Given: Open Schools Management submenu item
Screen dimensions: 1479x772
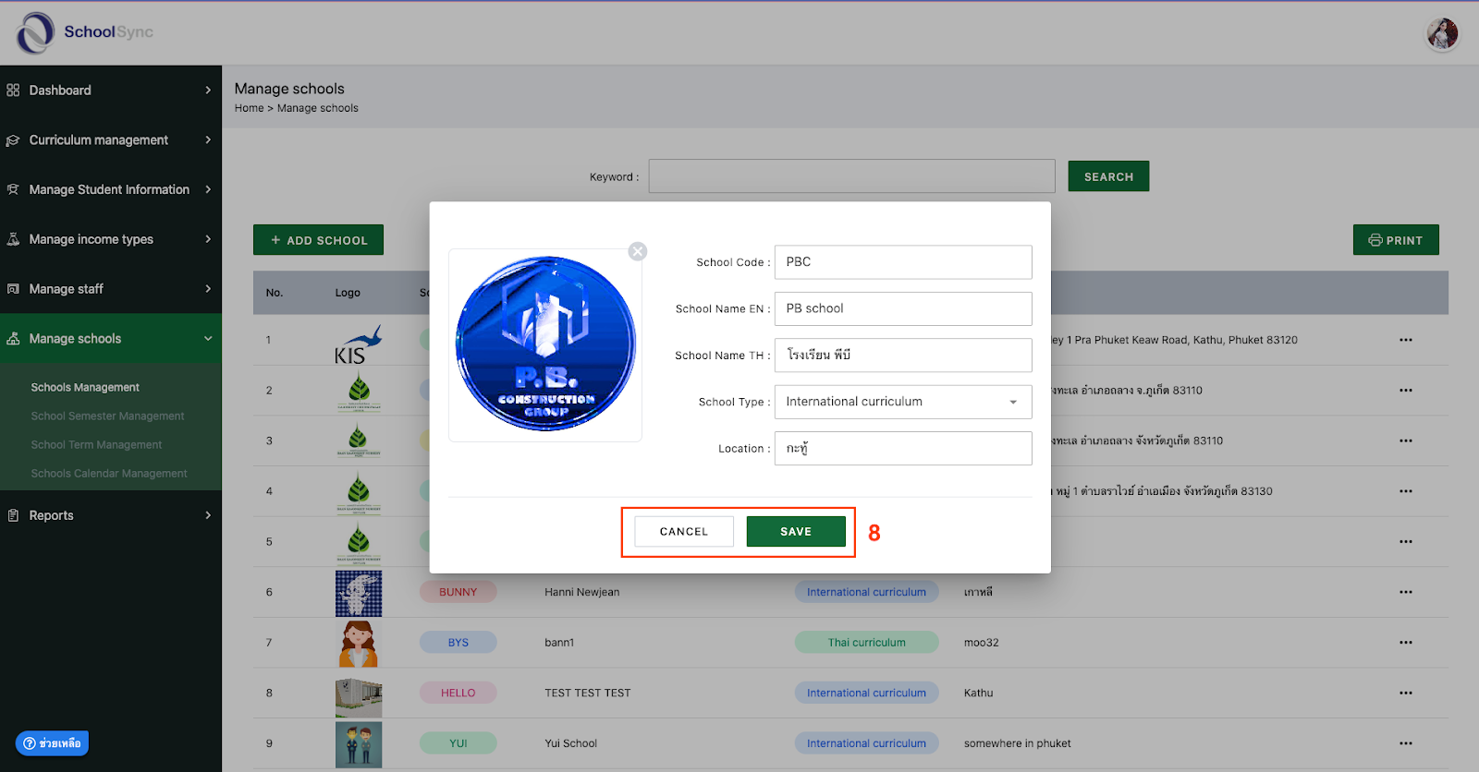Looking at the screenshot, I should (85, 388).
